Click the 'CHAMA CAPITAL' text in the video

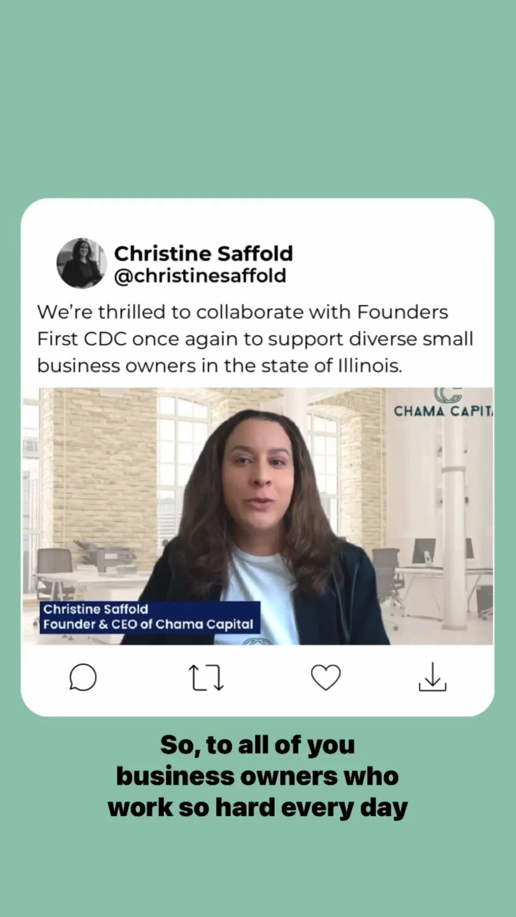443,412
